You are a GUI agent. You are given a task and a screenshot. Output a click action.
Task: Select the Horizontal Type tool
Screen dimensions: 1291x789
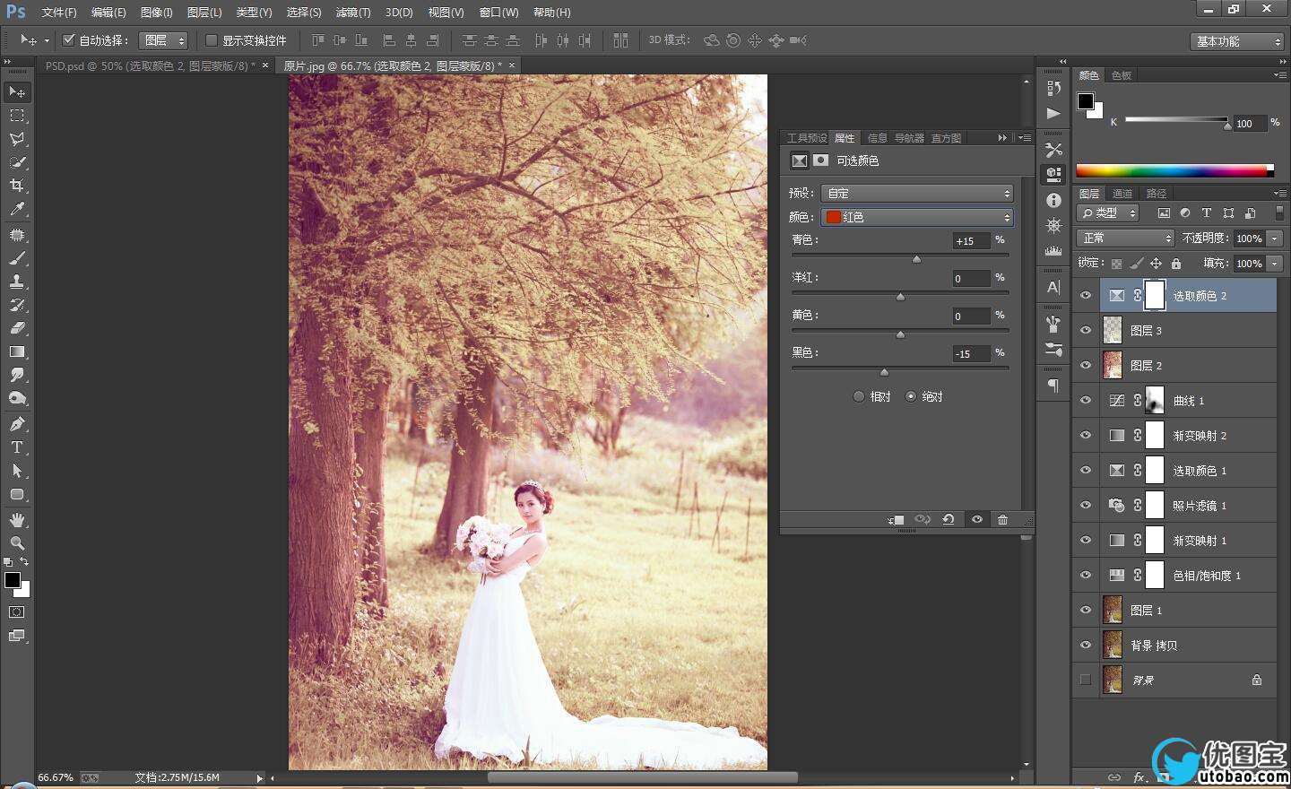click(17, 447)
